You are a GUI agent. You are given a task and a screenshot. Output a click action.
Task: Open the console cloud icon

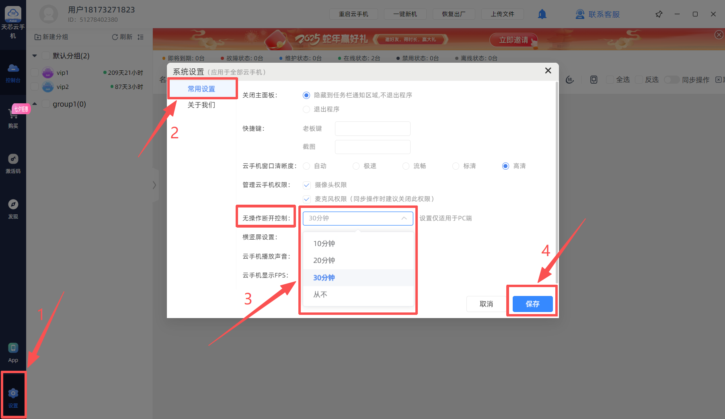pyautogui.click(x=13, y=69)
